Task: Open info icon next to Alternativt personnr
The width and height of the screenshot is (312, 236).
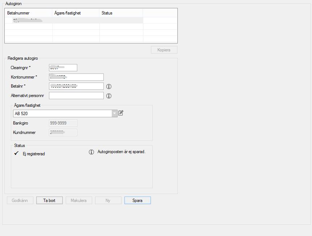Action: click(x=108, y=96)
